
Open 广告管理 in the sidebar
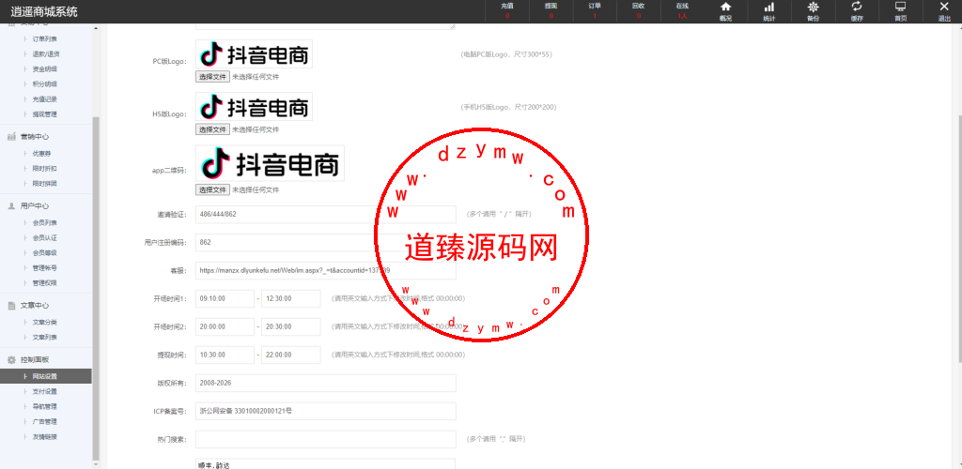45,422
